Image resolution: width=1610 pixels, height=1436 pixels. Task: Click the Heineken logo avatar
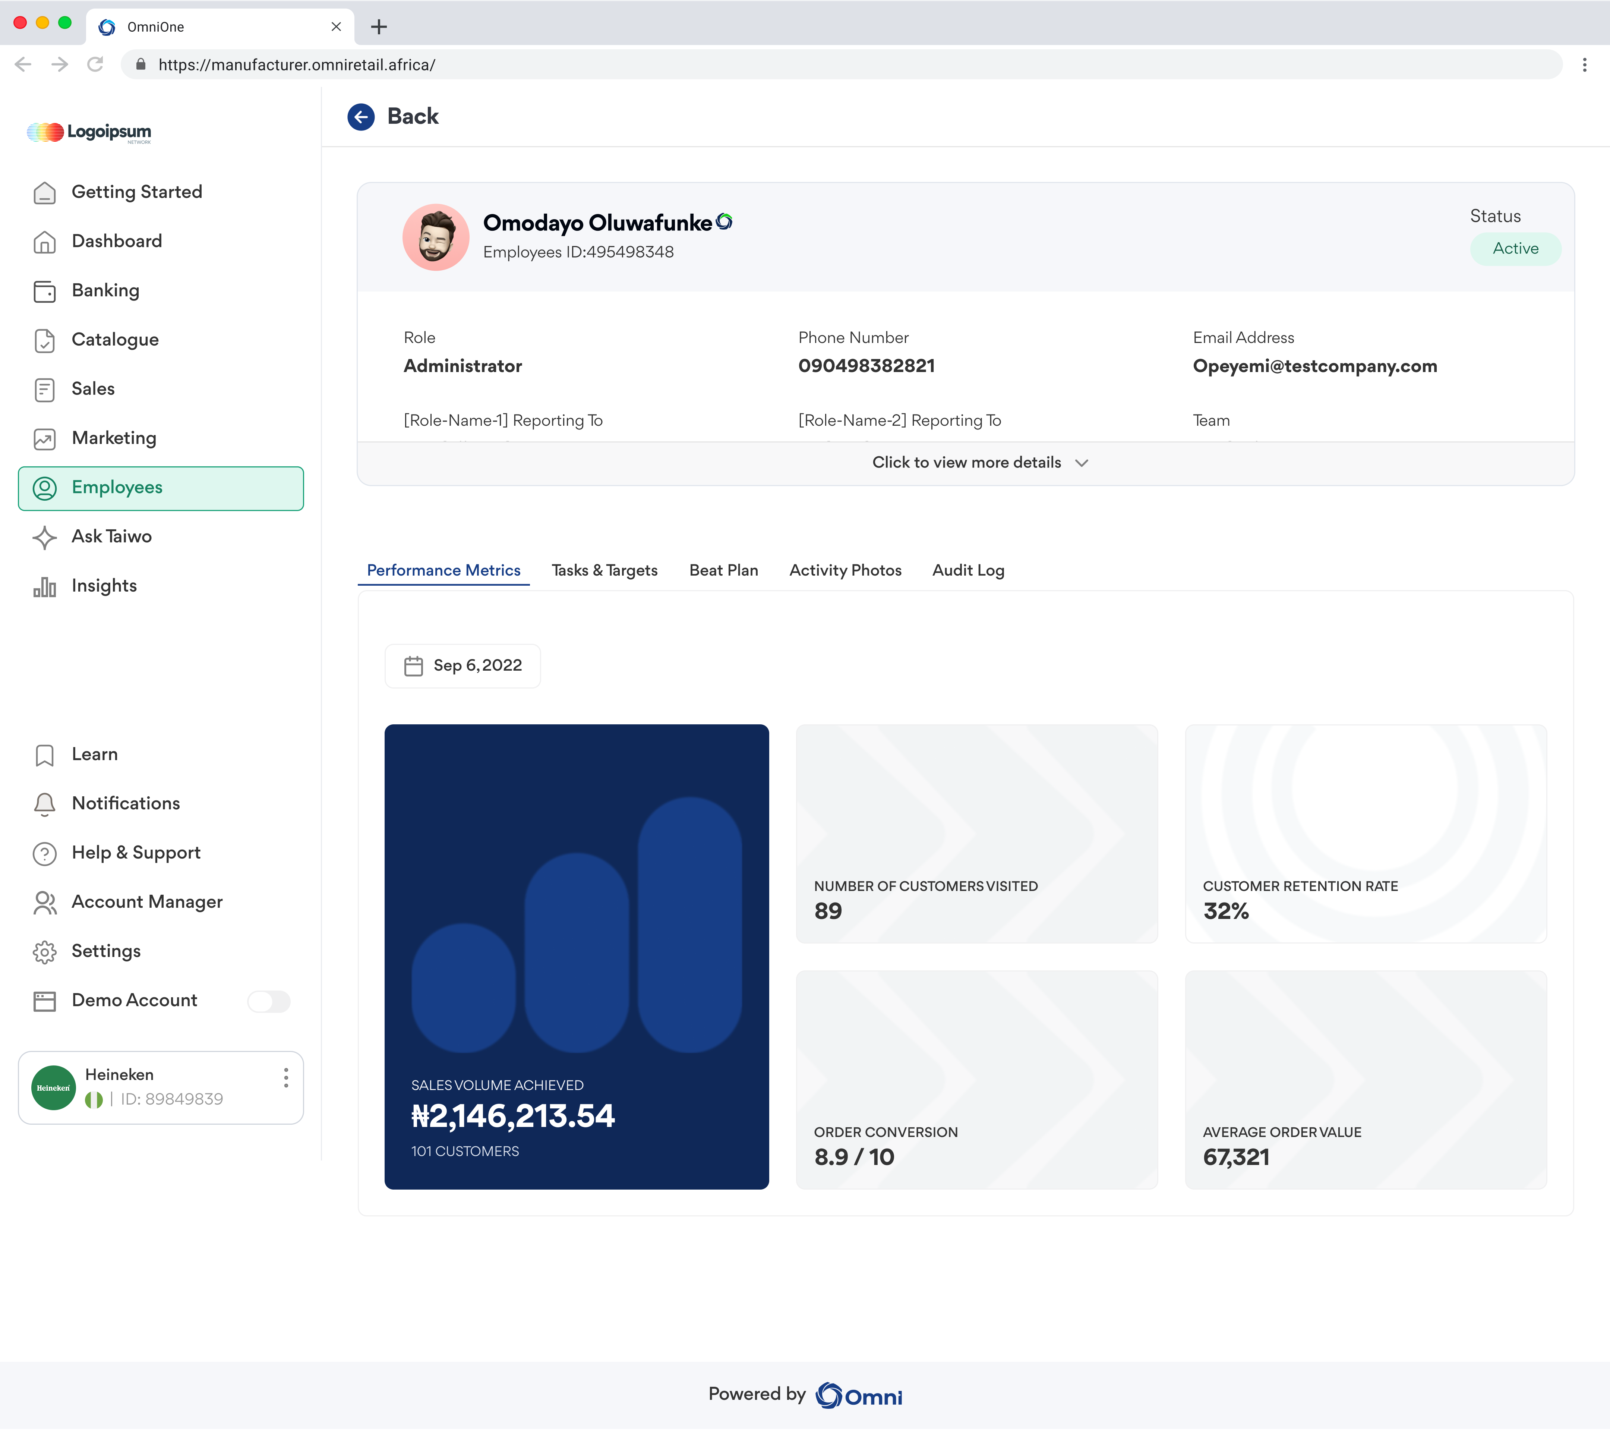(x=54, y=1087)
